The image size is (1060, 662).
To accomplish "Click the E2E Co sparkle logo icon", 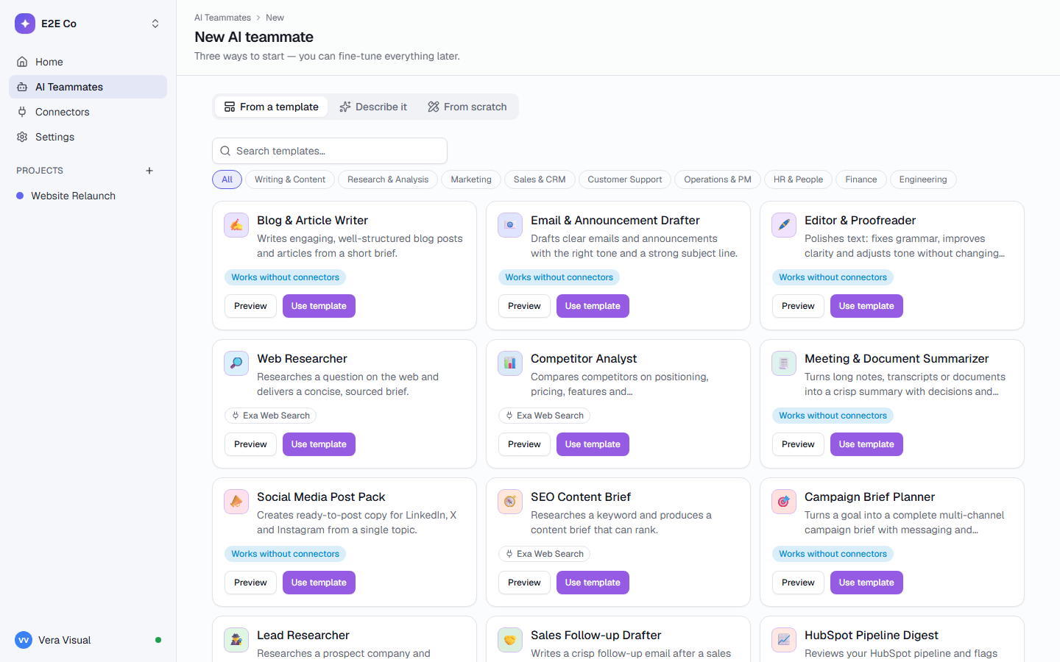I will [25, 24].
